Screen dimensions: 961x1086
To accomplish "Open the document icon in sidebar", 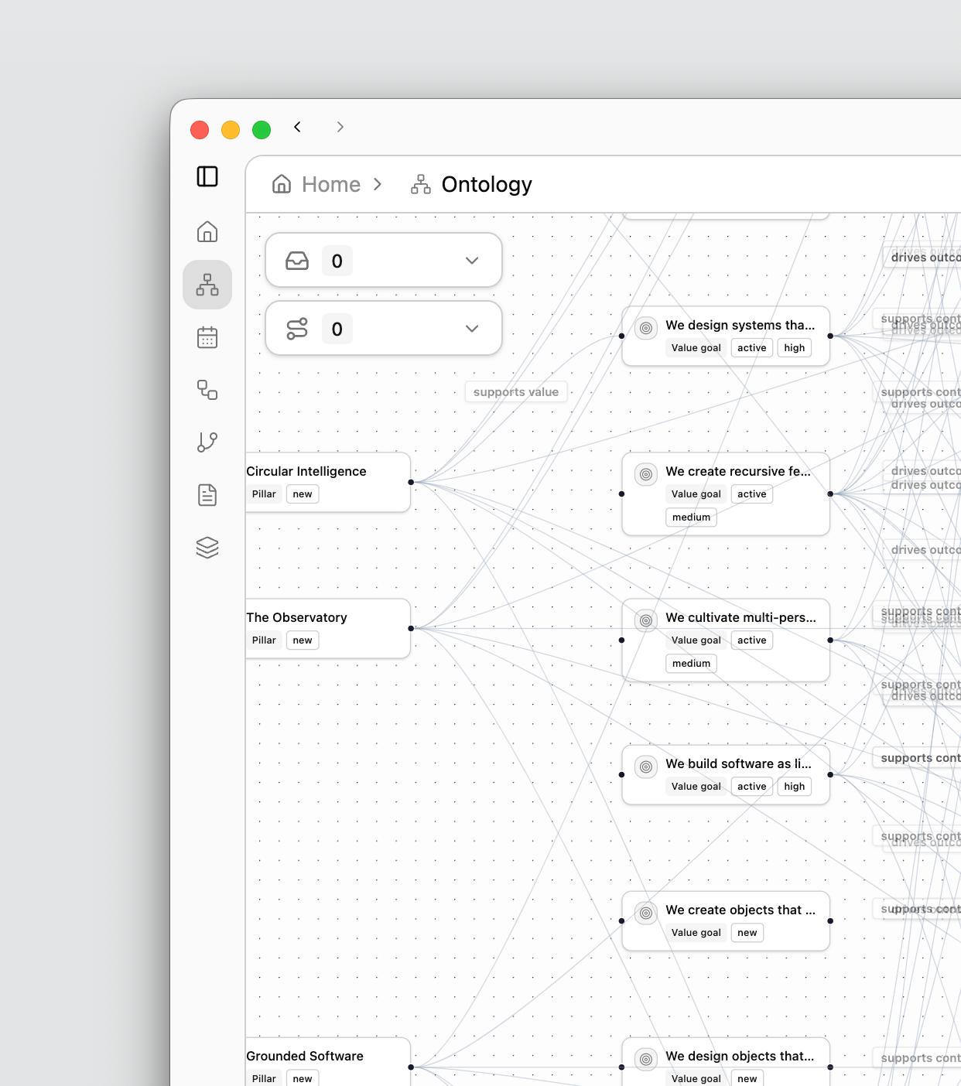I will coord(207,495).
